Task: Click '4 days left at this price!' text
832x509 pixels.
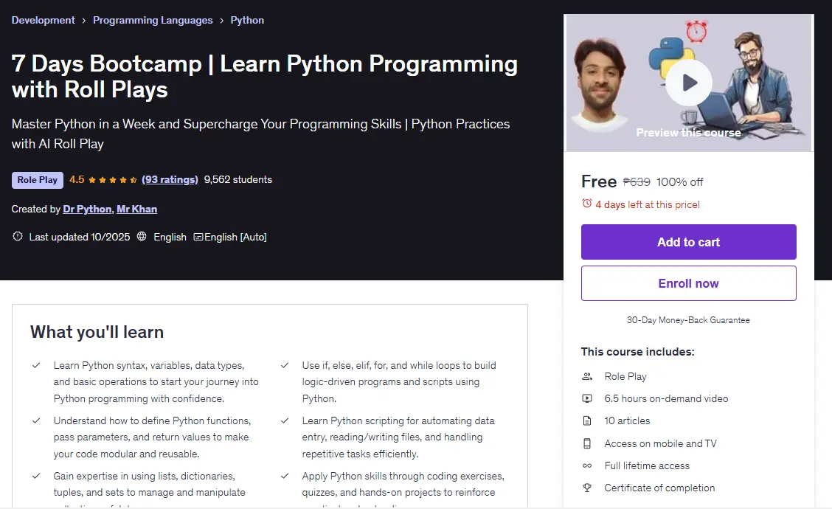Action: [648, 204]
